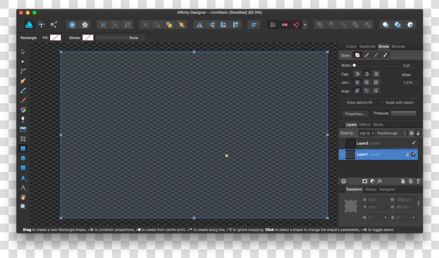This screenshot has height=258, width=439.
Task: Select the Zoom magnifier tool
Action: 23,206
